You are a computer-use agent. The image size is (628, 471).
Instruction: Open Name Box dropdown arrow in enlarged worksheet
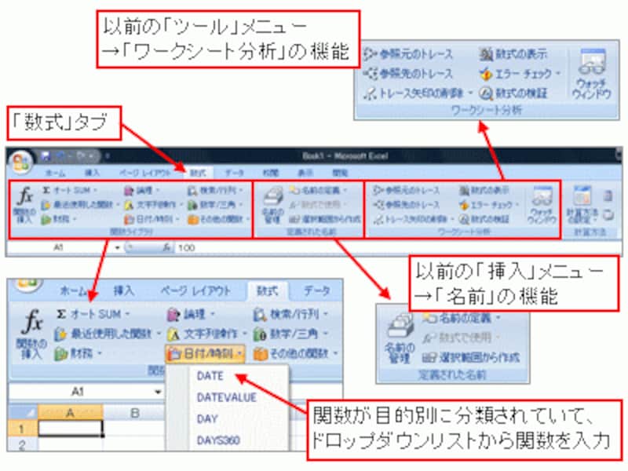click(x=158, y=392)
